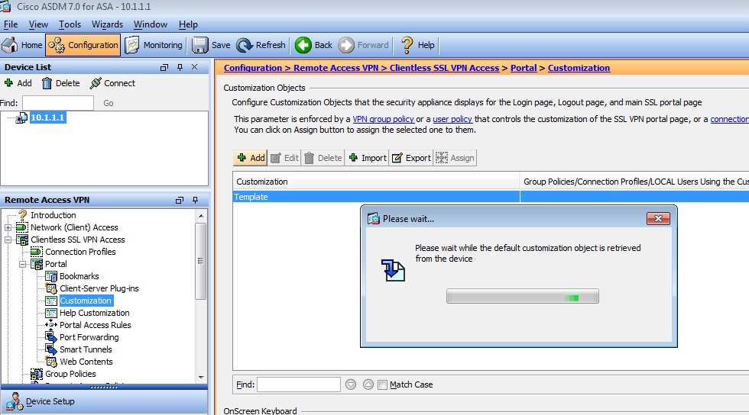Click the retrieval progress bar
Screen dimensions: 749x415
[x=523, y=296]
